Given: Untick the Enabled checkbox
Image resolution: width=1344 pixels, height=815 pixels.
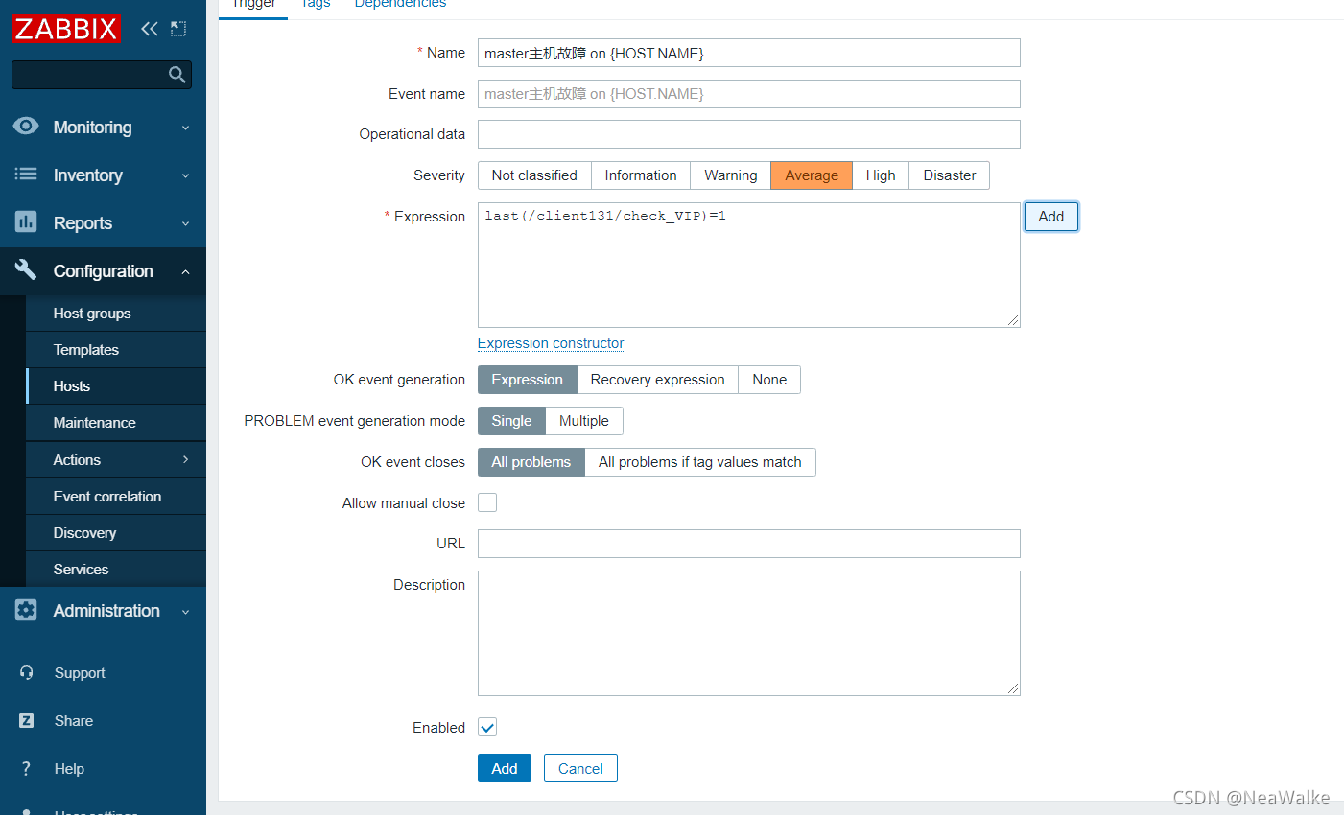Looking at the screenshot, I should pyautogui.click(x=487, y=727).
